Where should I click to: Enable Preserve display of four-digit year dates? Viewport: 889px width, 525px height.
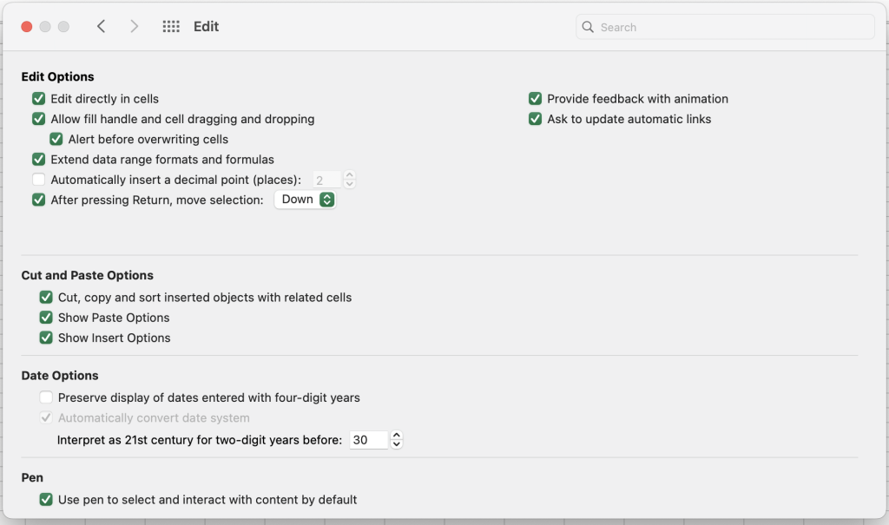click(46, 397)
